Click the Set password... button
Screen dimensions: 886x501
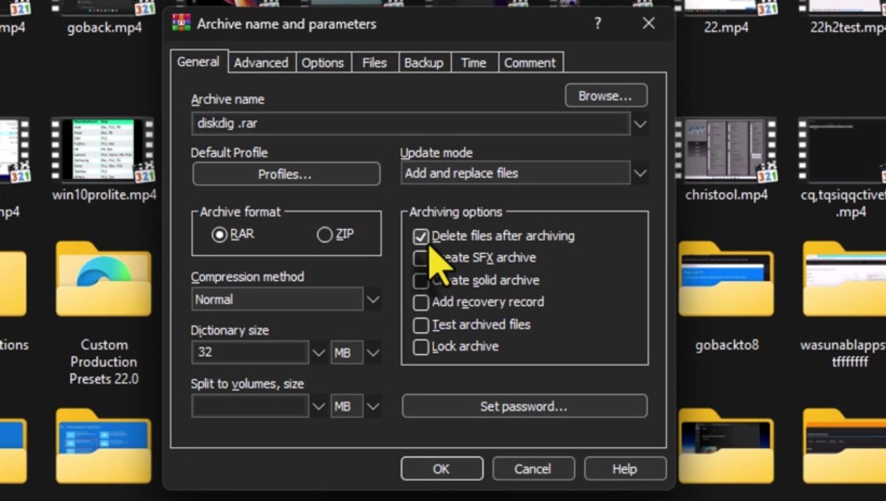(524, 406)
